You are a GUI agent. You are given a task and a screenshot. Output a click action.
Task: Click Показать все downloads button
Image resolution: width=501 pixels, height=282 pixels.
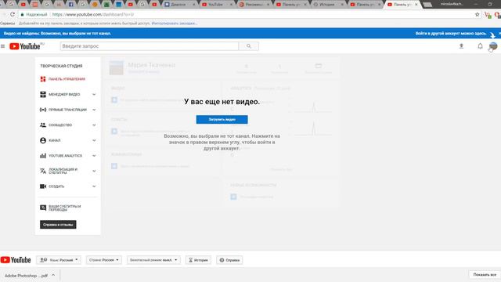485,275
